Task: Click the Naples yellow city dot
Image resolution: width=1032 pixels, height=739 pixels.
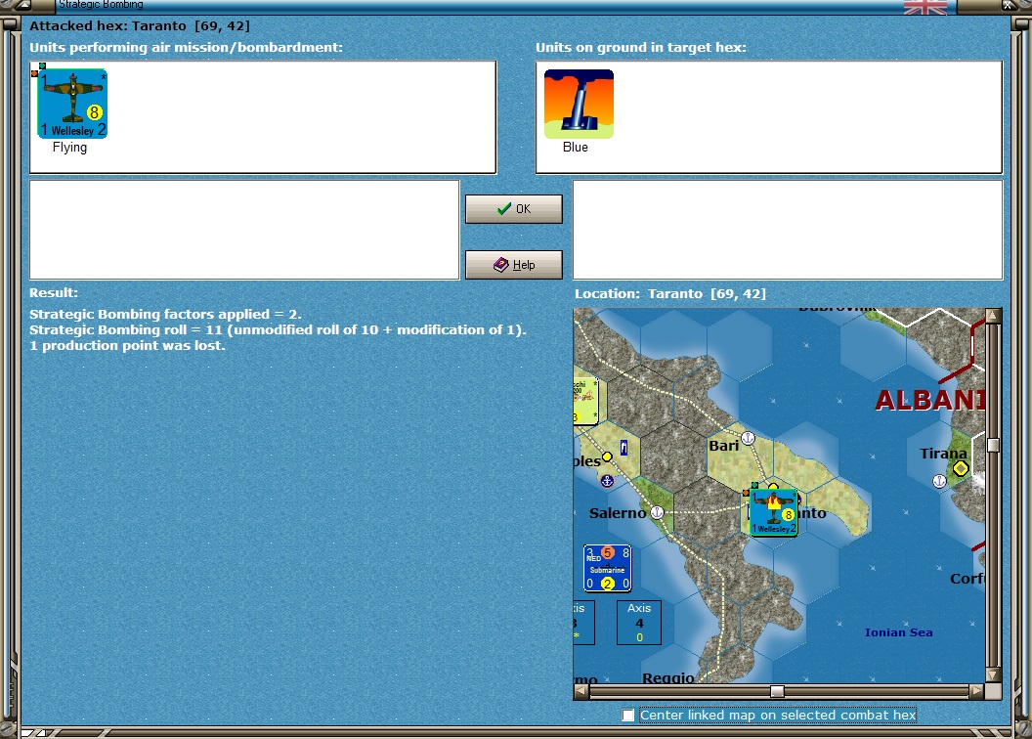Action: pos(607,456)
